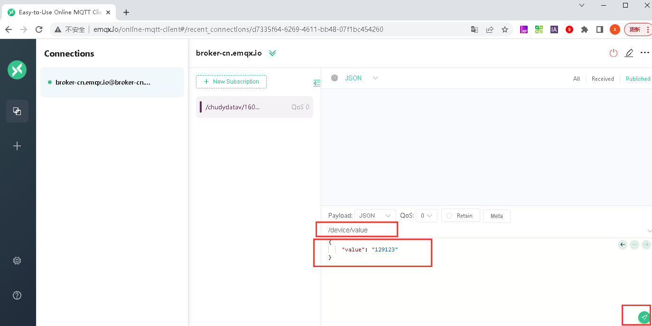Reload the browser page
Viewport: 652px width, 326px height.
[39, 29]
